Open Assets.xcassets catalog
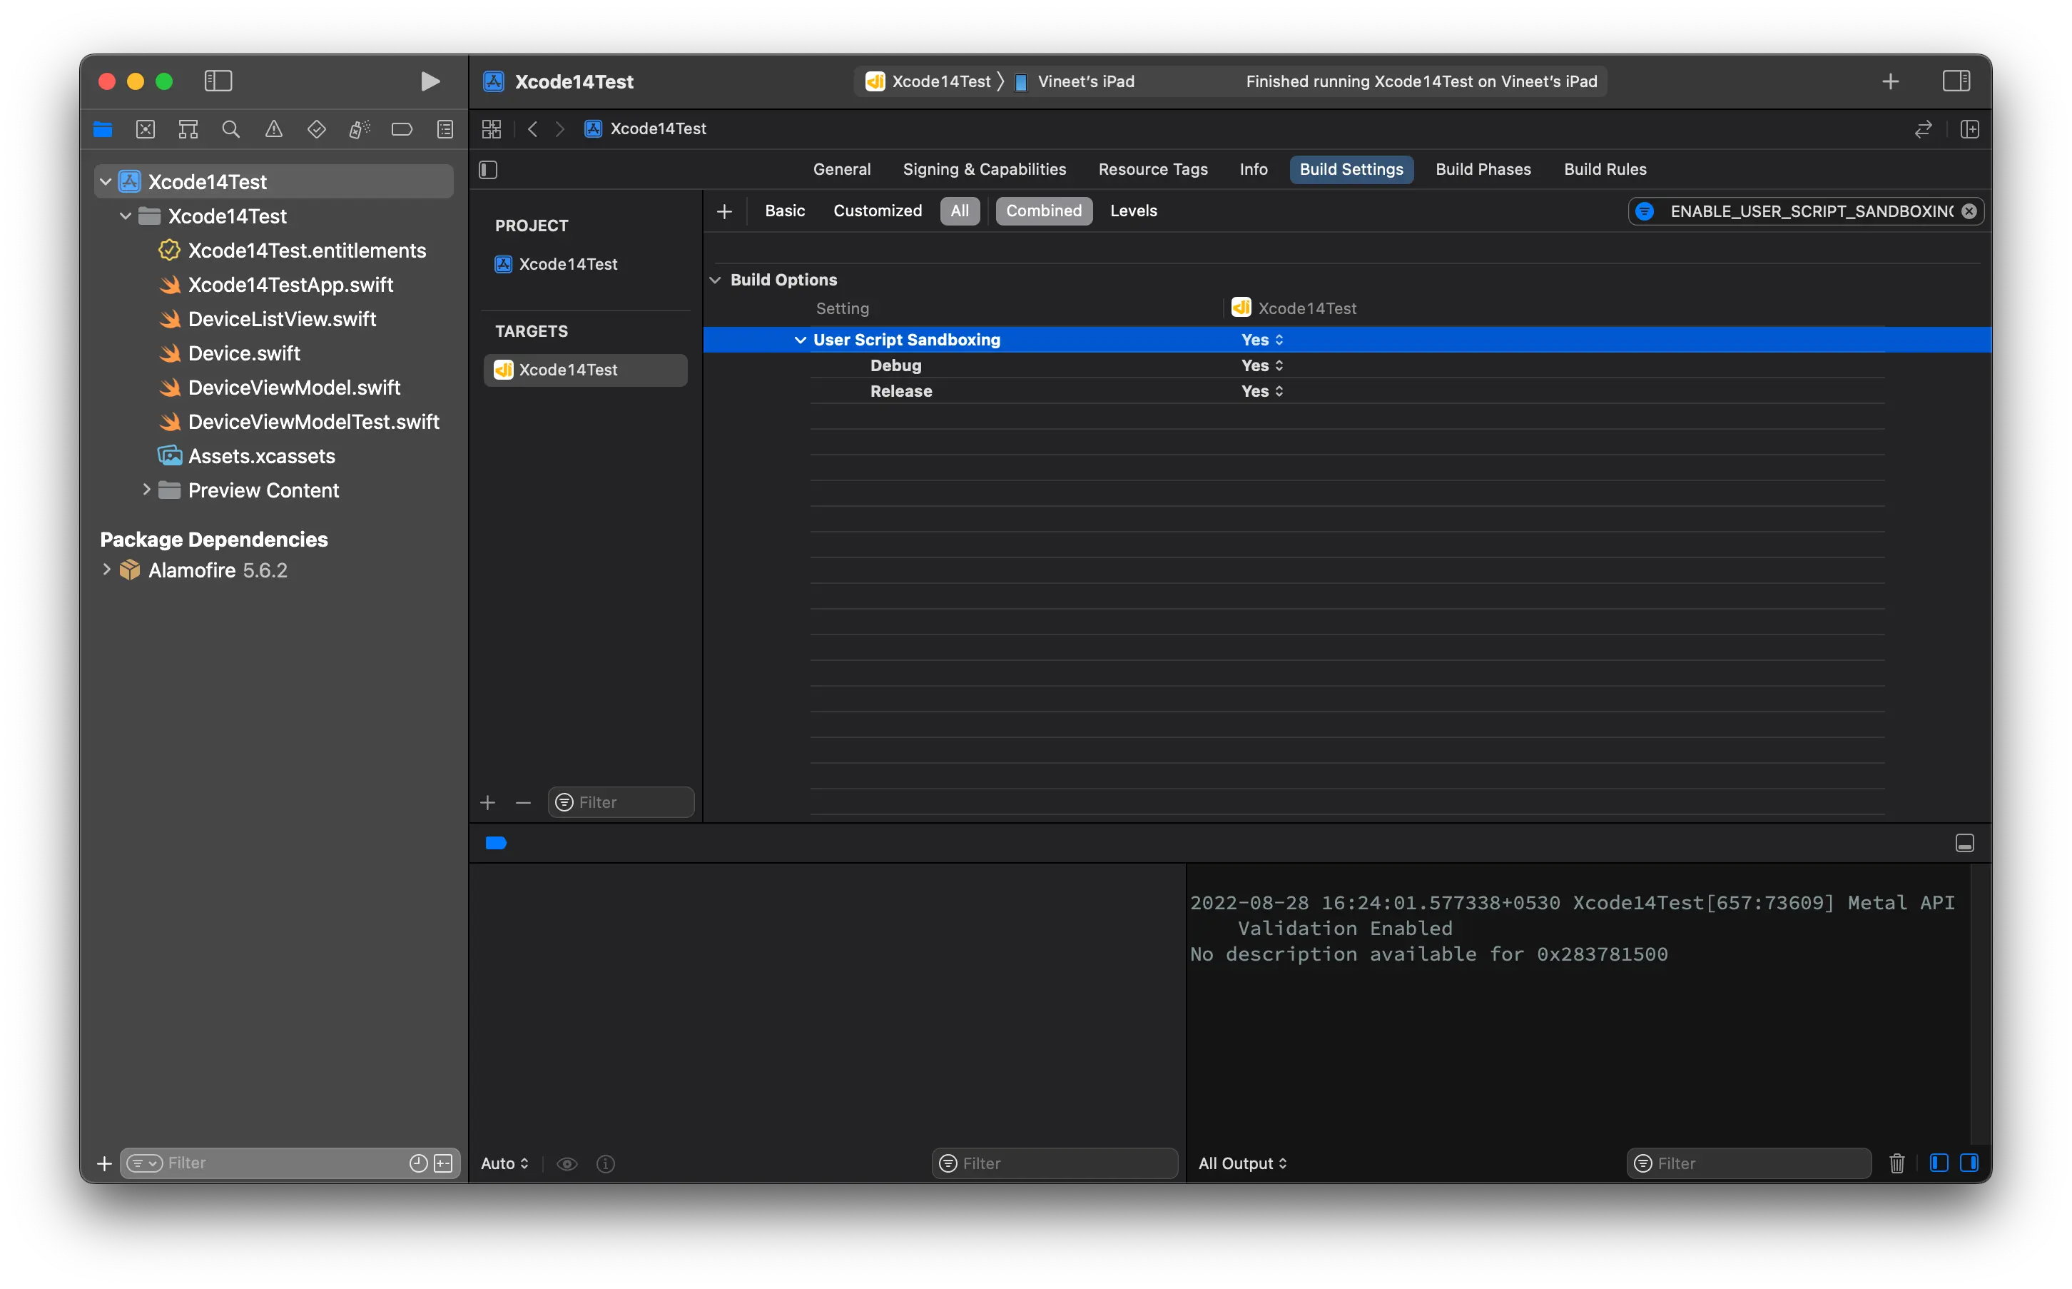This screenshot has height=1289, width=2072. (x=247, y=456)
